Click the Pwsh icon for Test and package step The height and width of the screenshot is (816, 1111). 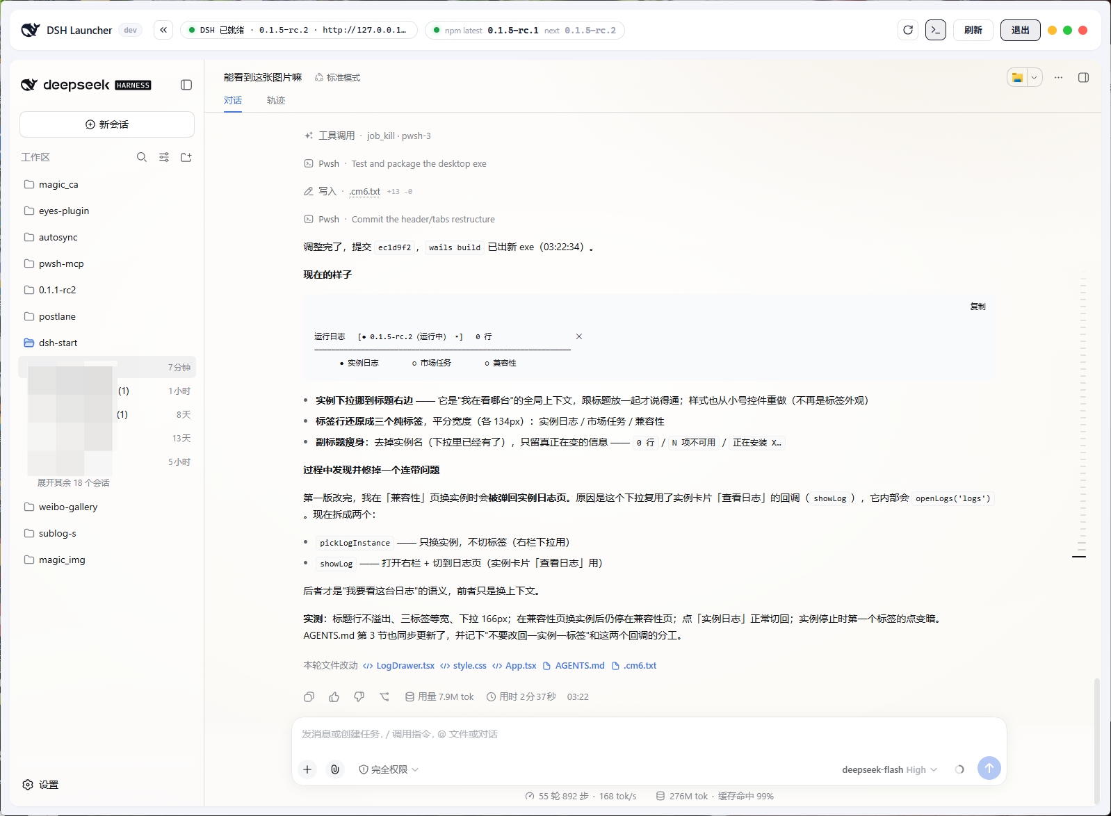[x=309, y=163]
